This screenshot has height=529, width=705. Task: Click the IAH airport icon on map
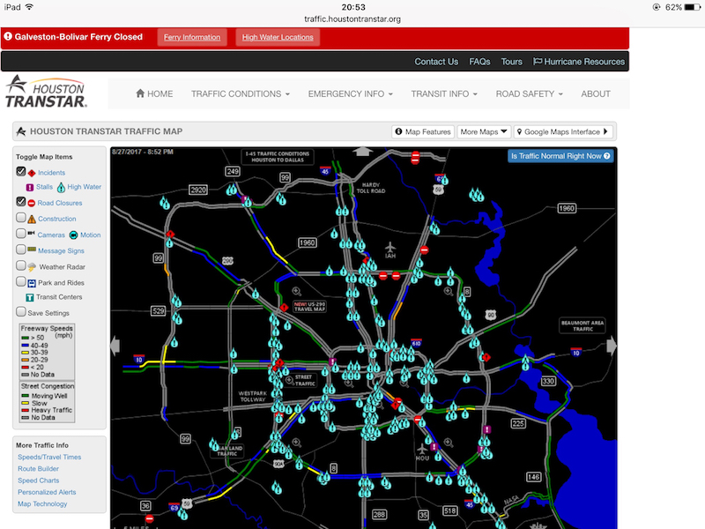(x=390, y=248)
